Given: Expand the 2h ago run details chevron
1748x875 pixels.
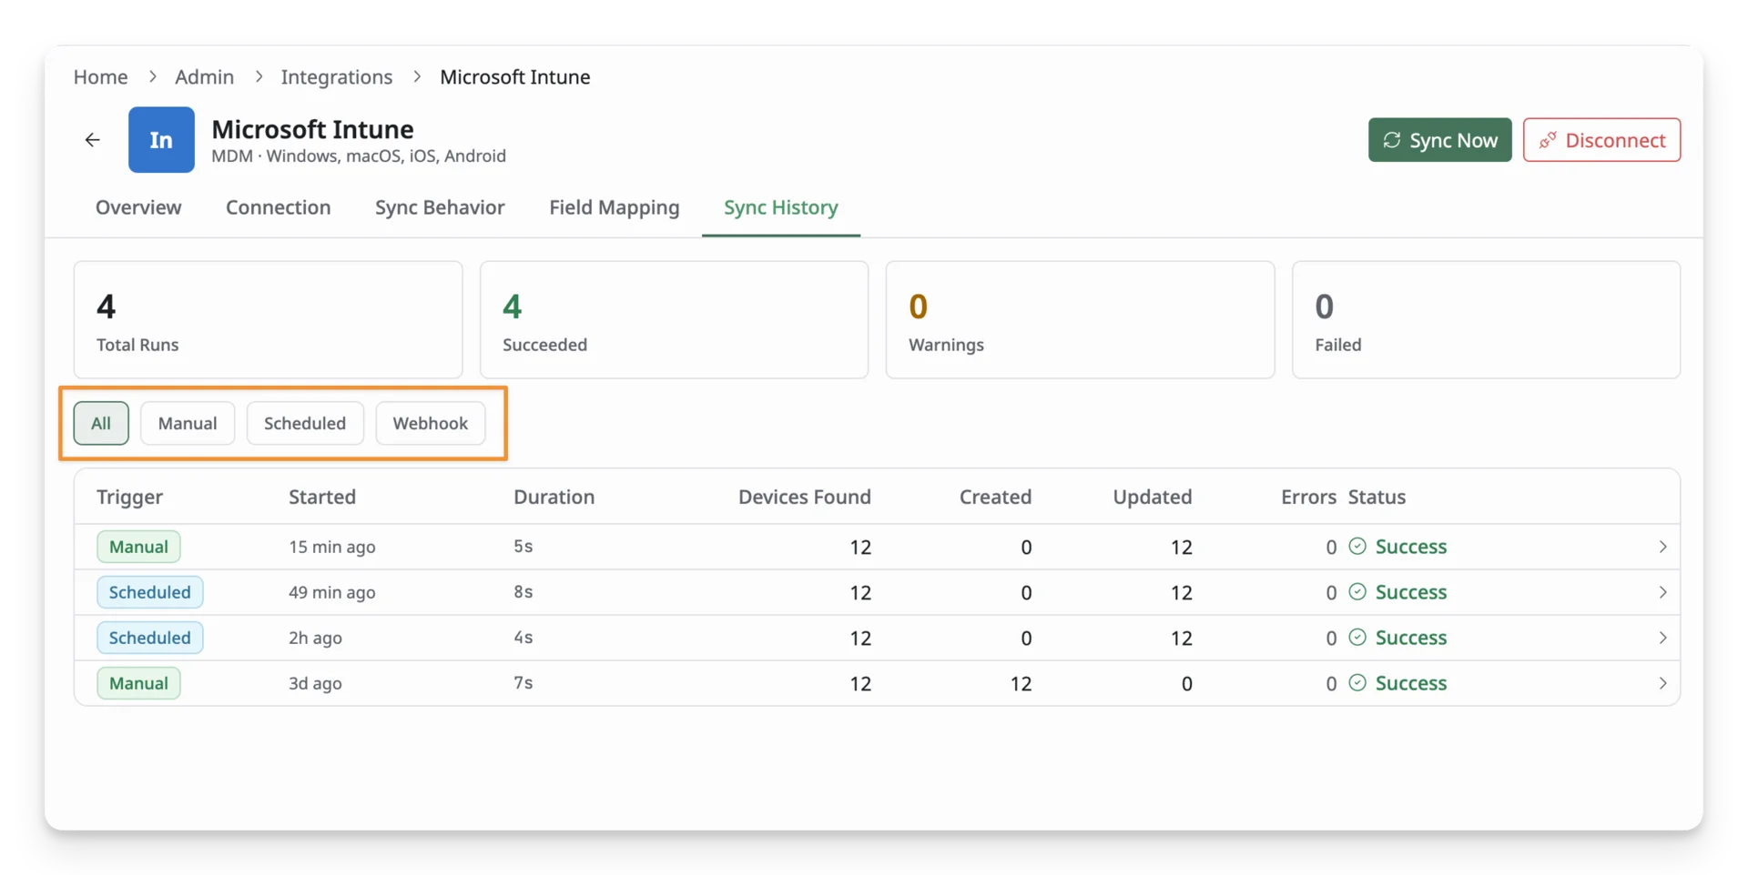Looking at the screenshot, I should [1662, 638].
